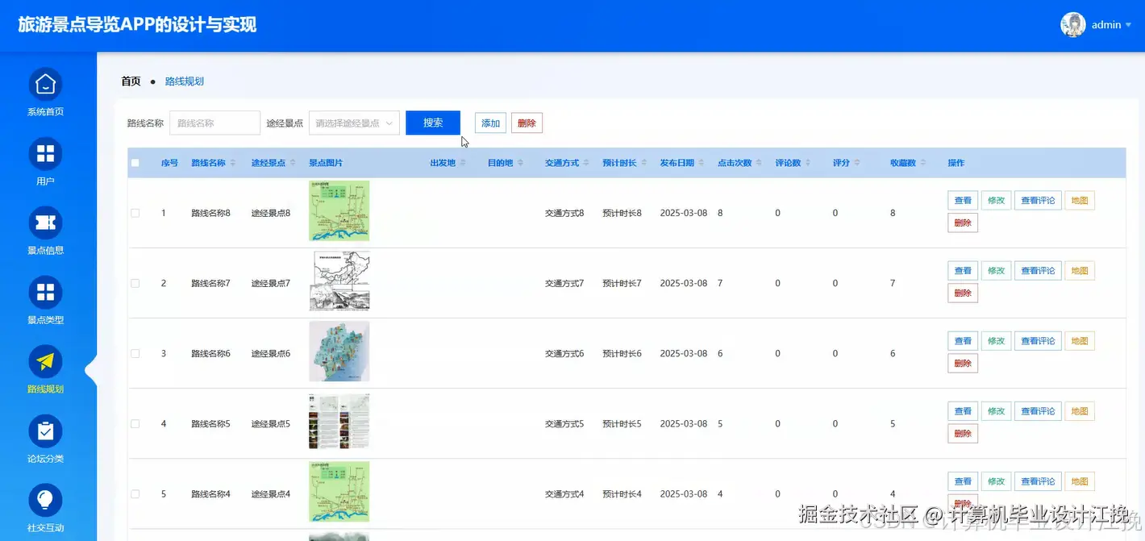The image size is (1145, 541).
Task: Open the 论坛分类 checklist icon
Action: point(45,431)
